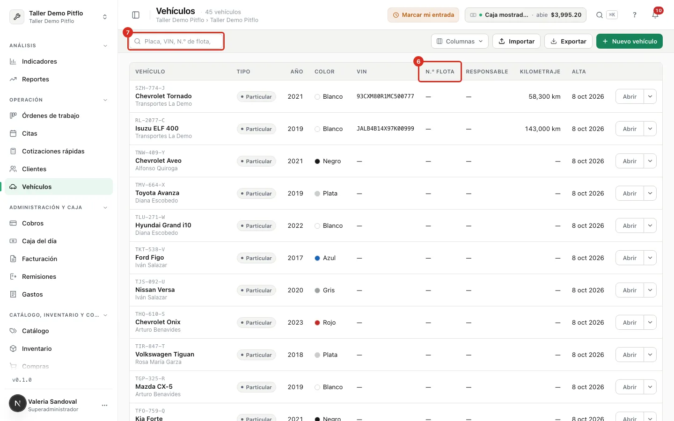The width and height of the screenshot is (674, 421).
Task: Open the dropdown arrow for Chevrolet Tornado row
Action: tap(650, 96)
